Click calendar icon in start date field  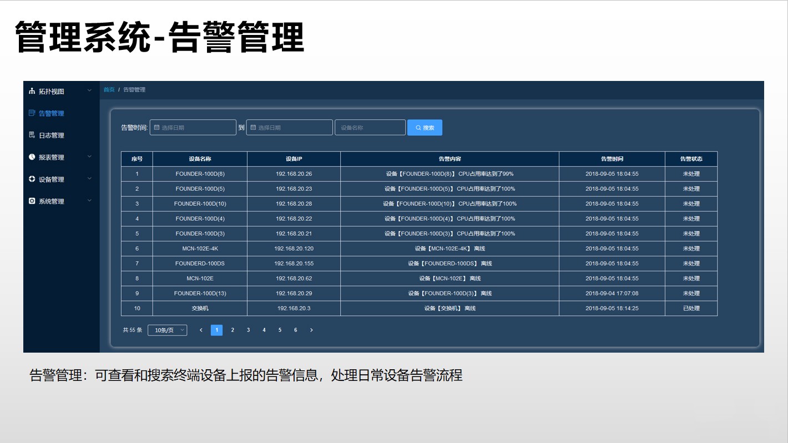[156, 128]
